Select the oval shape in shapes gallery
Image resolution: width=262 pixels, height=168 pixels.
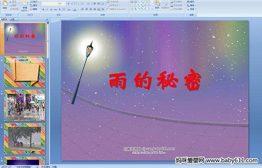point(149,2)
